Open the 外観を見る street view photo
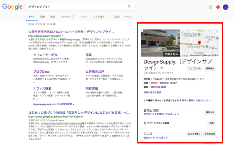 pyautogui.click(x=160, y=43)
